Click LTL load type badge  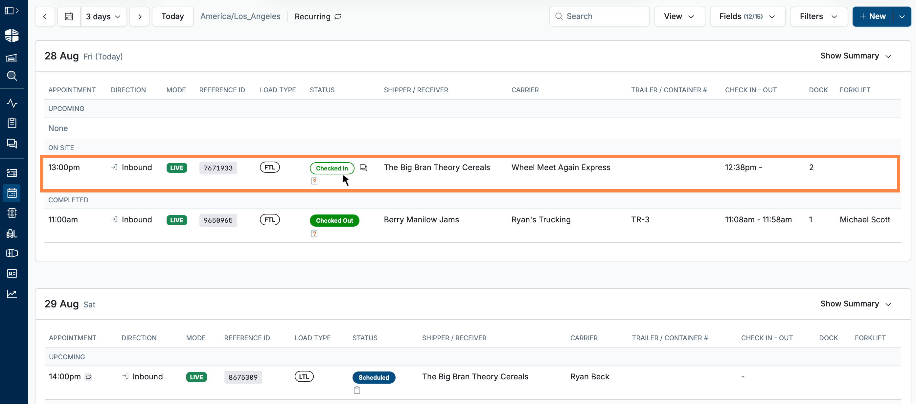click(304, 376)
